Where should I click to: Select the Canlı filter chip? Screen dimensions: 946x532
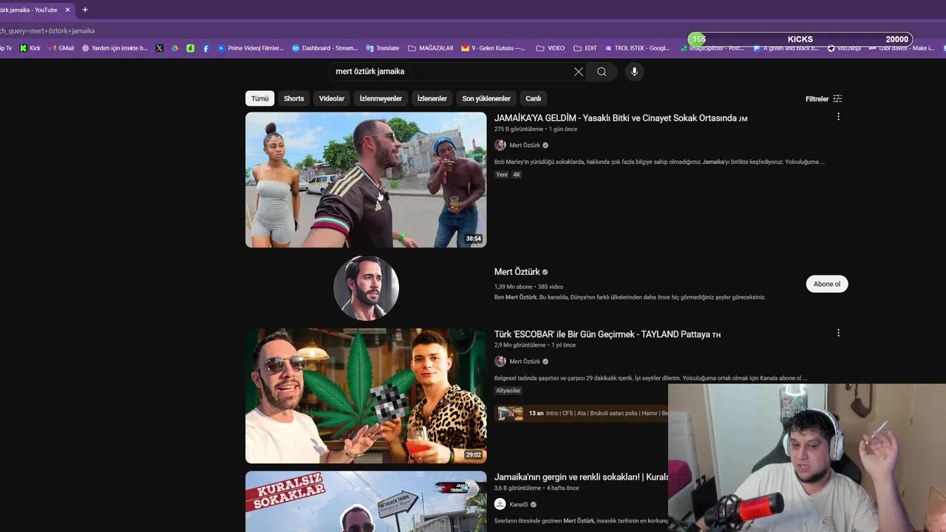(x=534, y=98)
